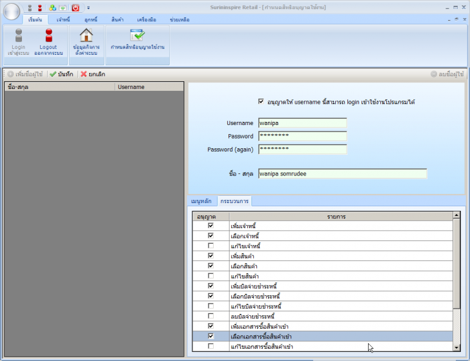This screenshot has height=361, width=470.
Task: Switch to the กระบวนการ tab
Action: click(x=234, y=201)
